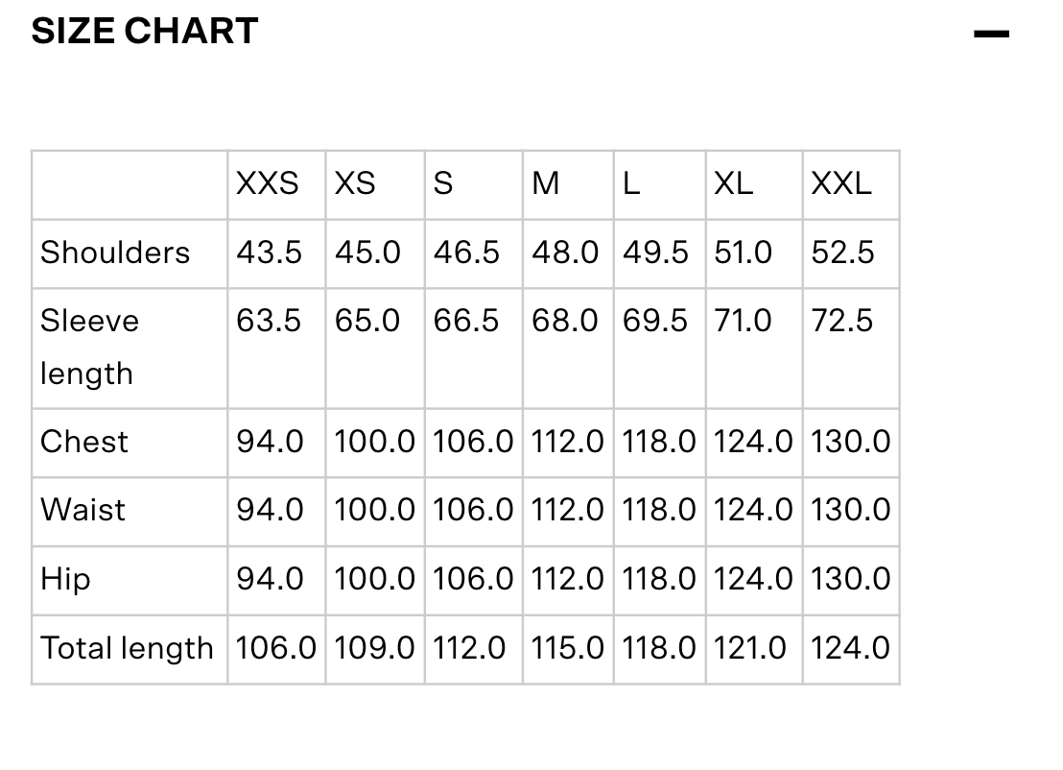This screenshot has width=1063, height=770.
Task: Select the XXS column header
Action: (x=268, y=183)
